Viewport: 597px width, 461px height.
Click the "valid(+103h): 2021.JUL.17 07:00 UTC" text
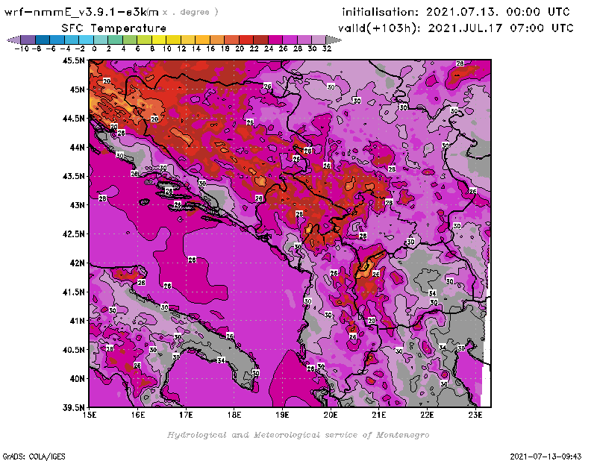click(456, 28)
